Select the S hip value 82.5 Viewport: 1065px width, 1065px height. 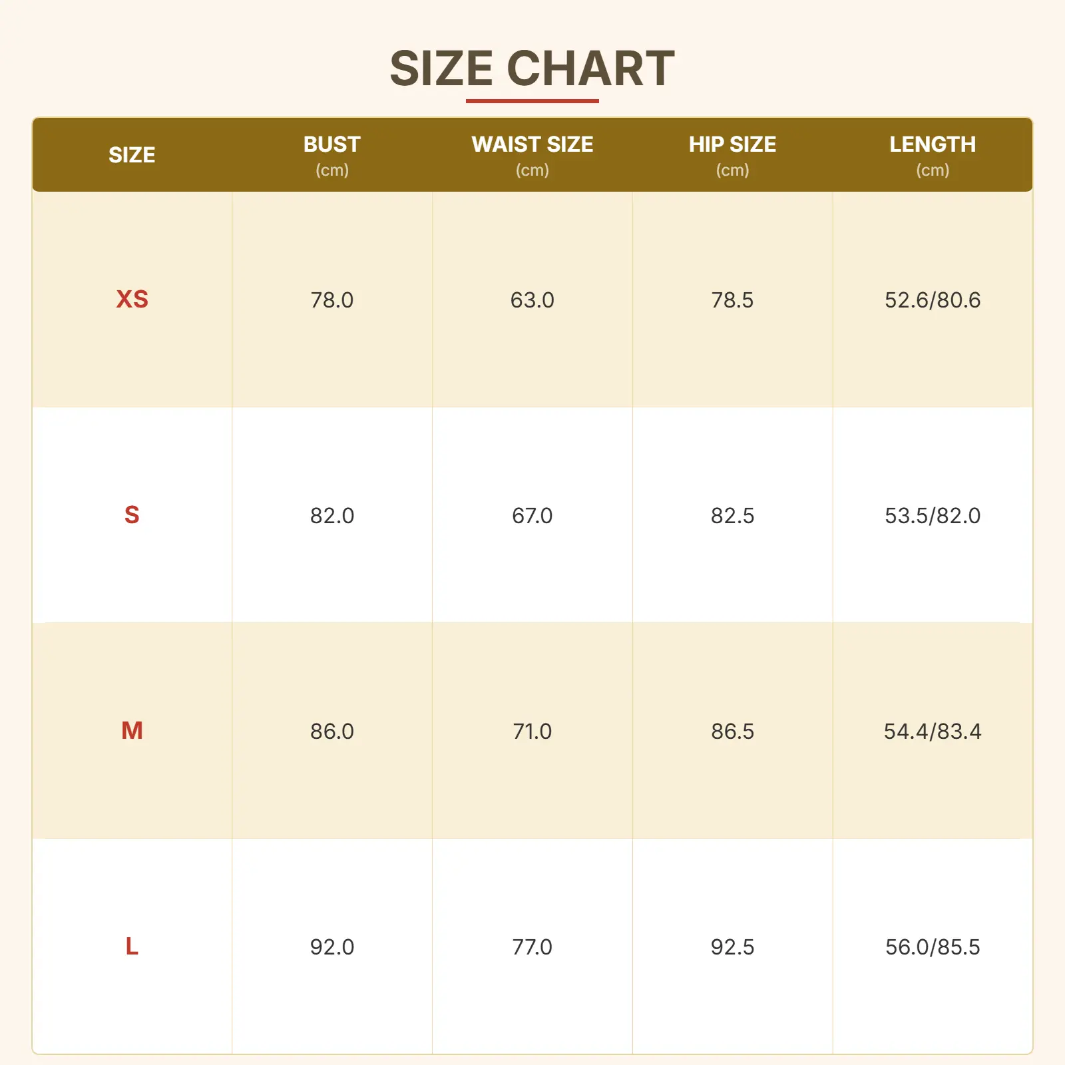(x=732, y=516)
